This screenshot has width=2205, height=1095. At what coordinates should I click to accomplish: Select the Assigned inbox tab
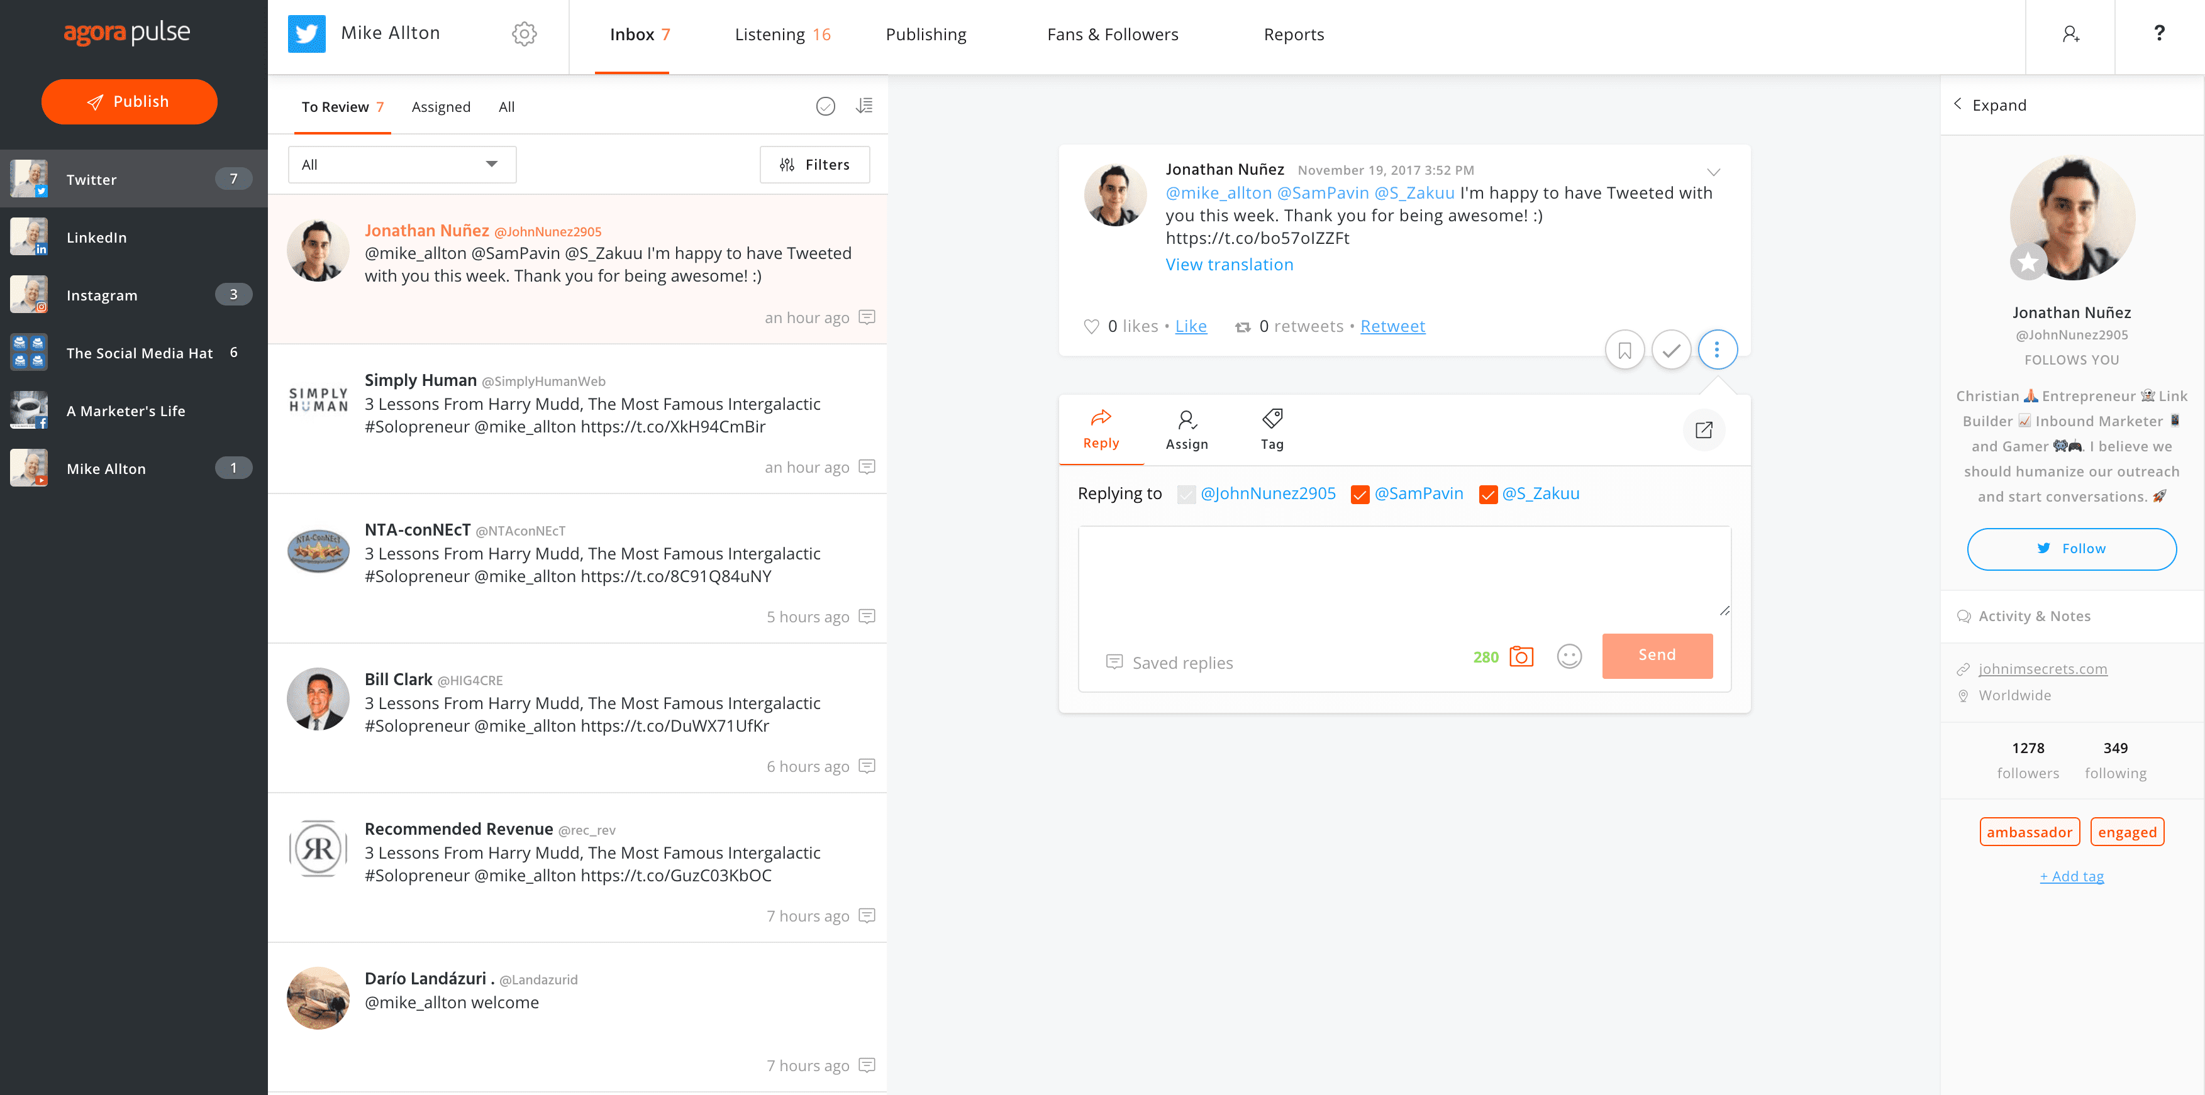440,107
